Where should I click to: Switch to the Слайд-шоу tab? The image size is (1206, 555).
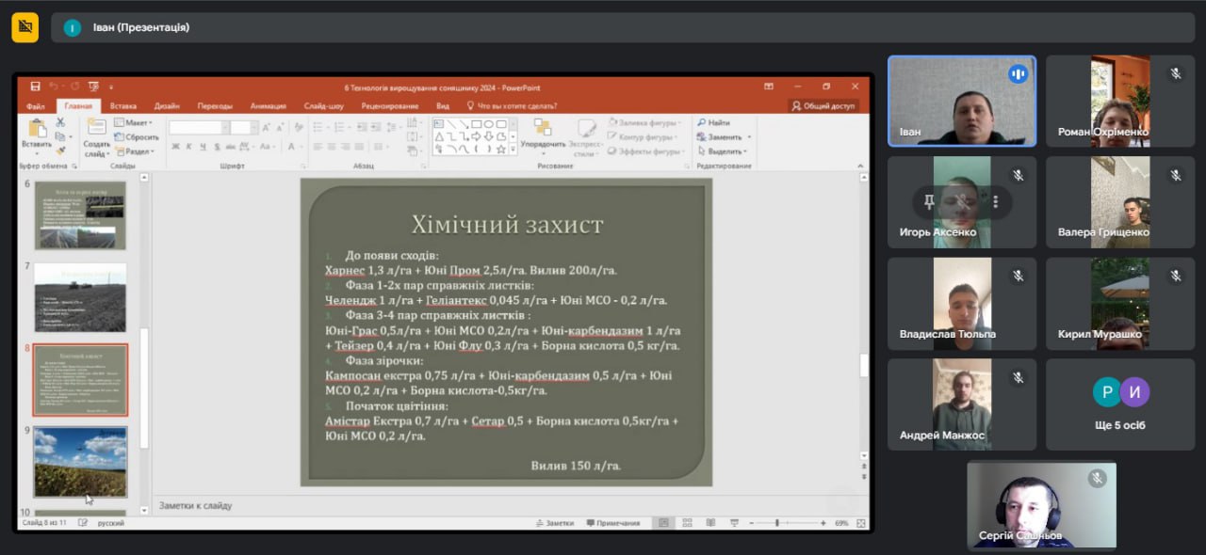tap(324, 106)
